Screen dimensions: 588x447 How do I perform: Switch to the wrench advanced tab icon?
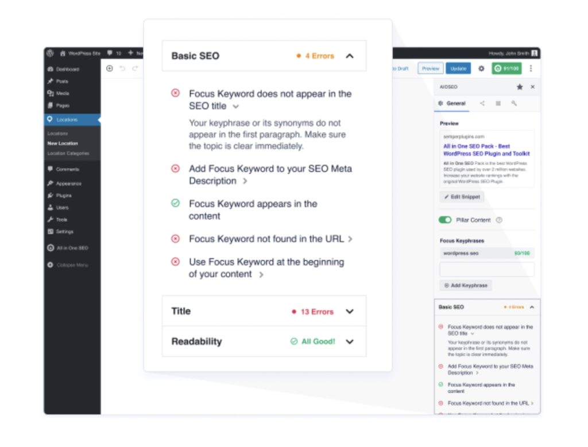tap(514, 103)
